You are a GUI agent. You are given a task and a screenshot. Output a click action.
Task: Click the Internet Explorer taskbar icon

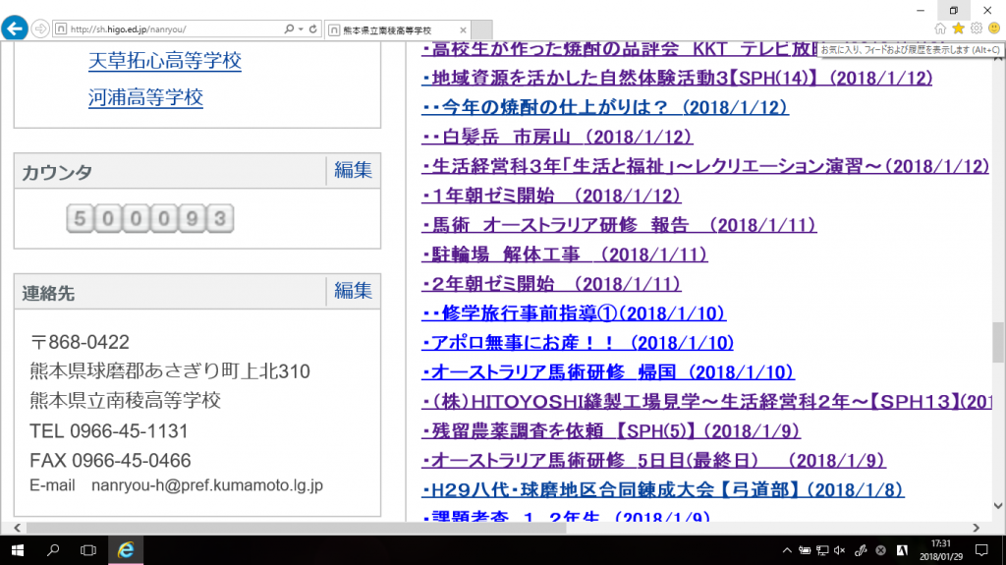[126, 549]
